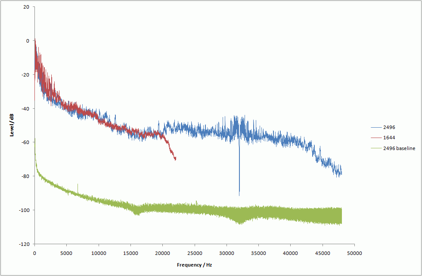Click the 35000 label on the frequency axis
This screenshot has height=276, width=422.
pyautogui.click(x=259, y=253)
